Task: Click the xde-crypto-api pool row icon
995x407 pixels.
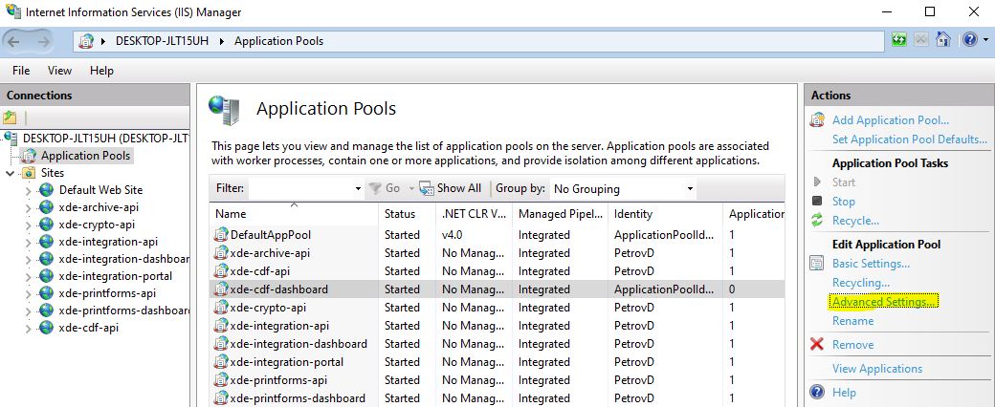Action: [x=221, y=308]
